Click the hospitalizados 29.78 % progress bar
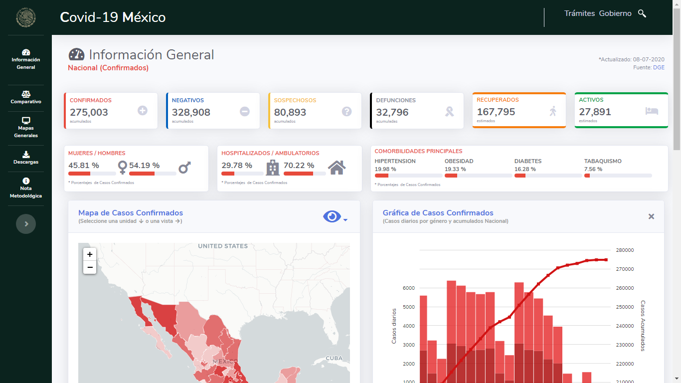Image resolution: width=681 pixels, height=383 pixels. 242,174
